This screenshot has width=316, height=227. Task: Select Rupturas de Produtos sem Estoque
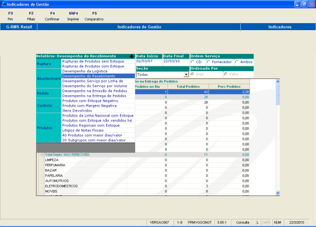(x=93, y=61)
